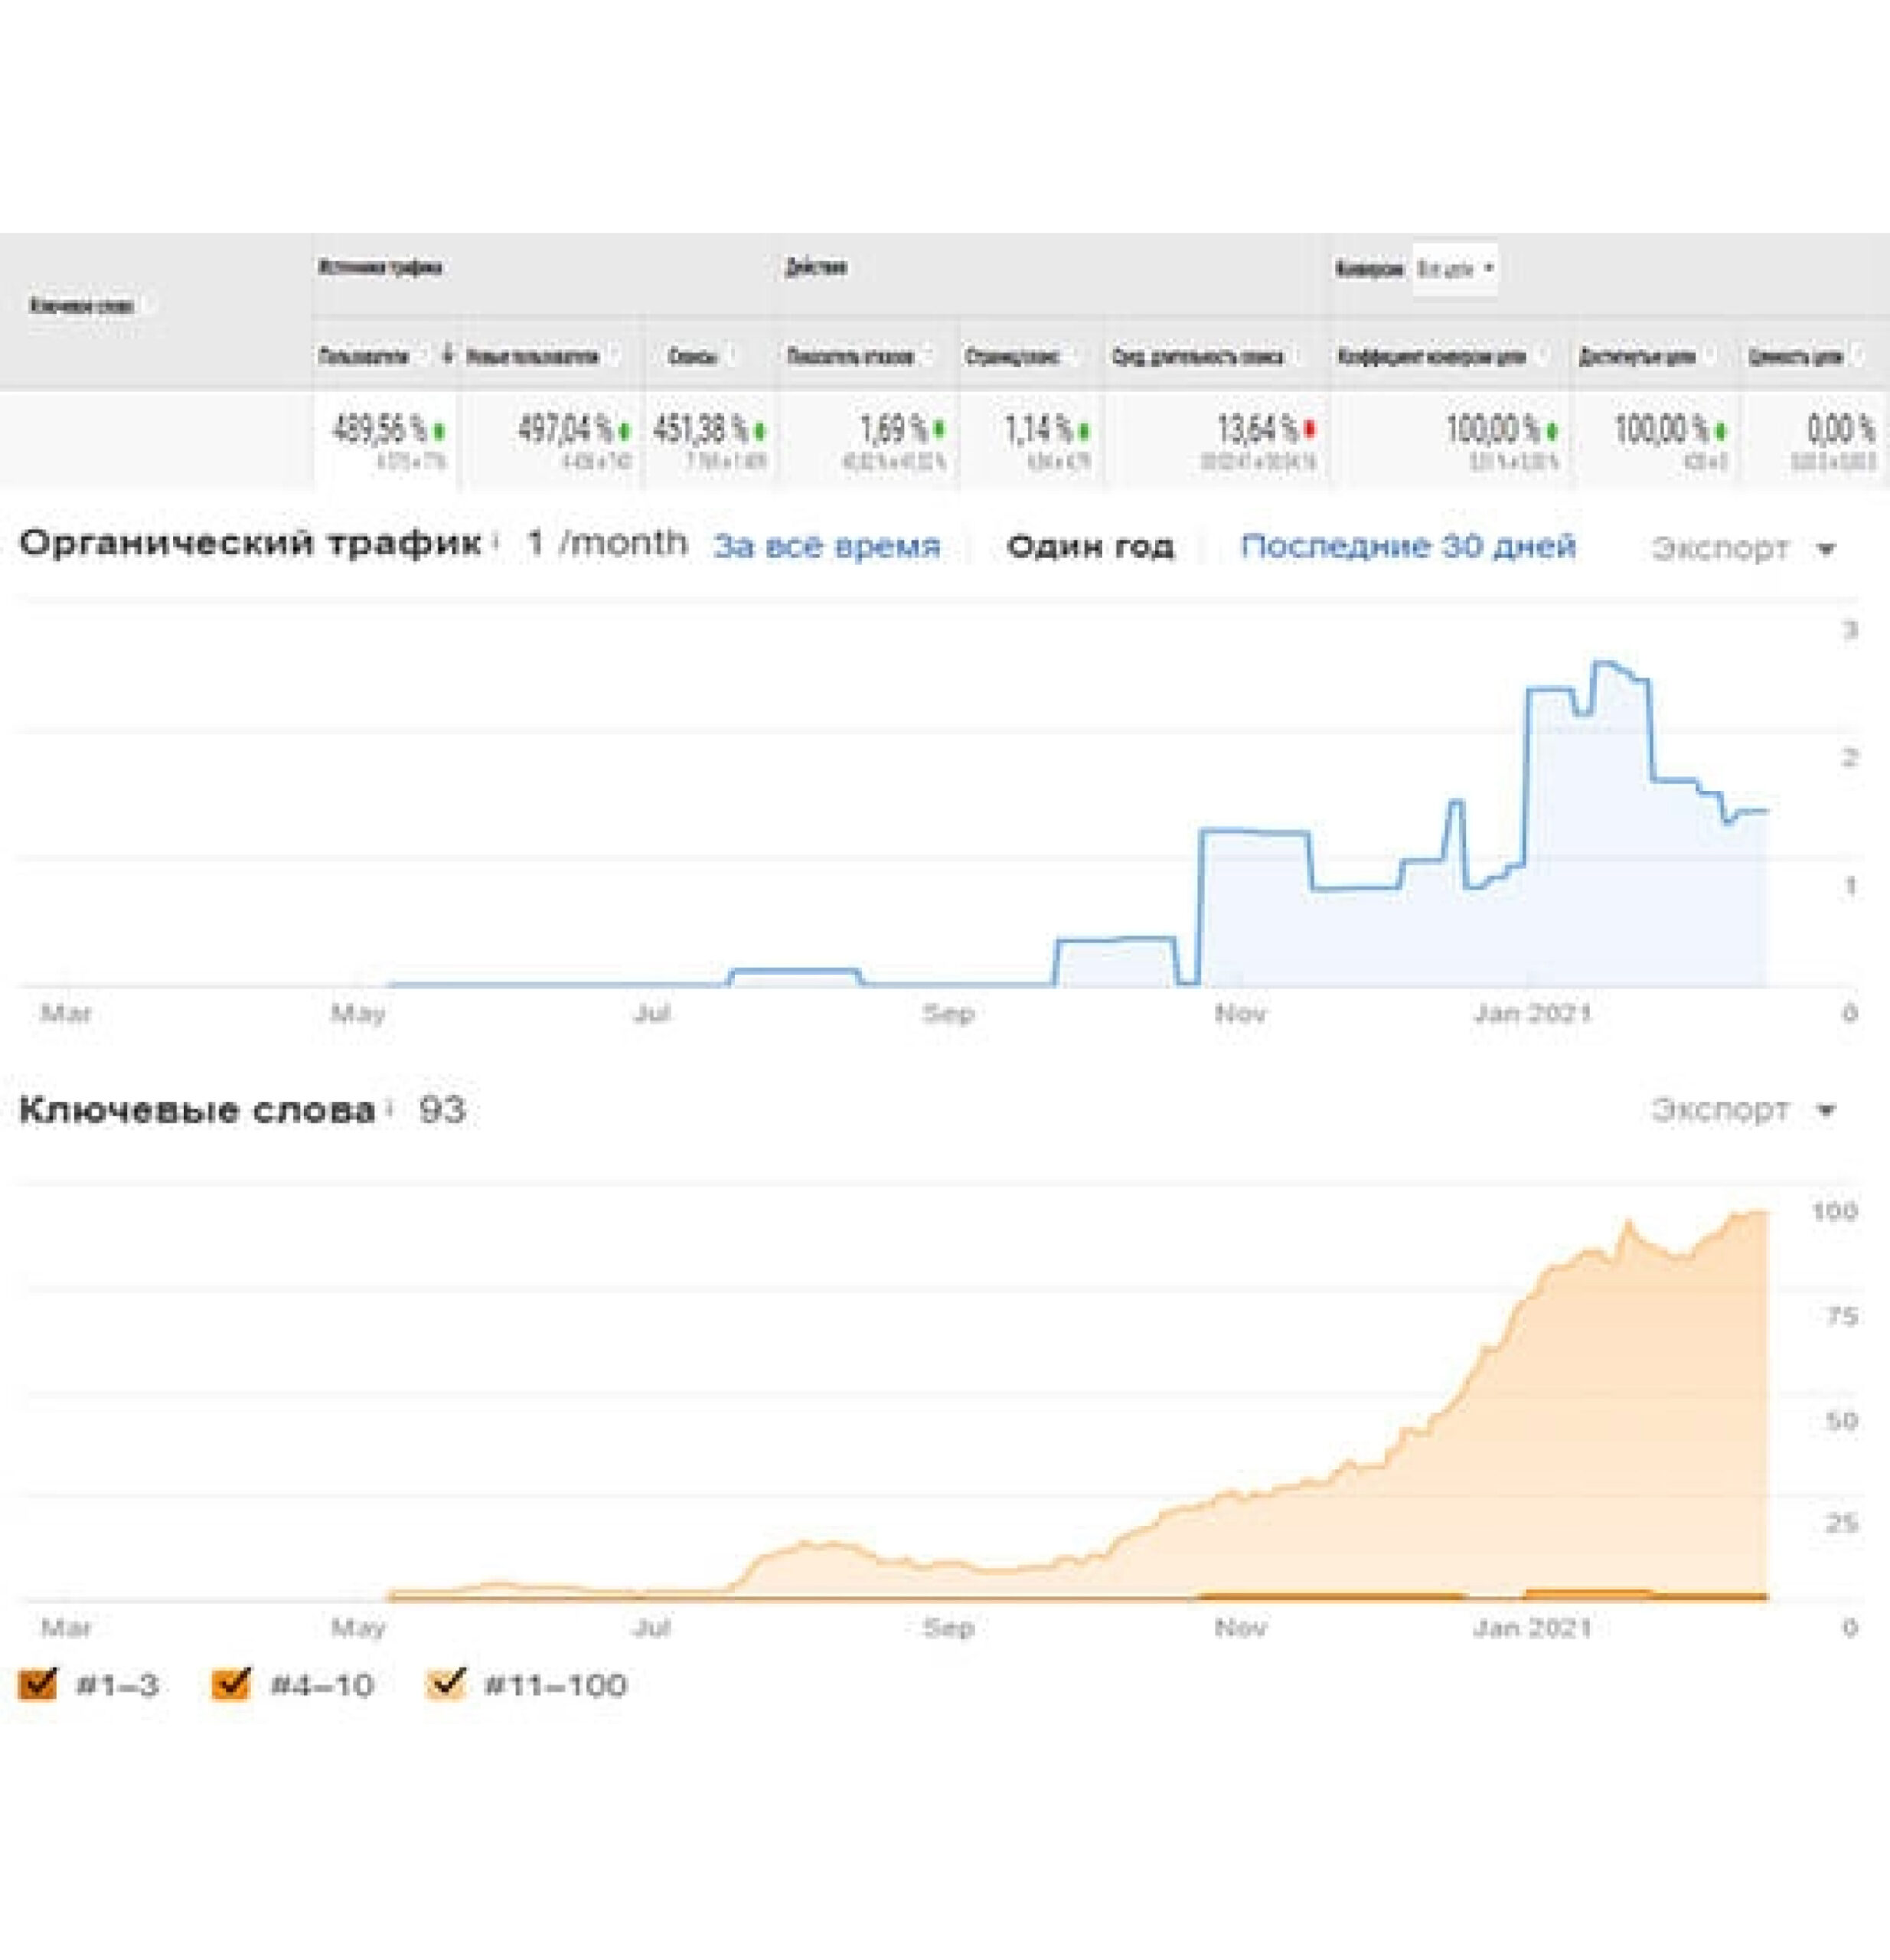The image size is (1890, 1960).
Task: Click green indicator beside 1,69 % value
Action: pyautogui.click(x=938, y=430)
